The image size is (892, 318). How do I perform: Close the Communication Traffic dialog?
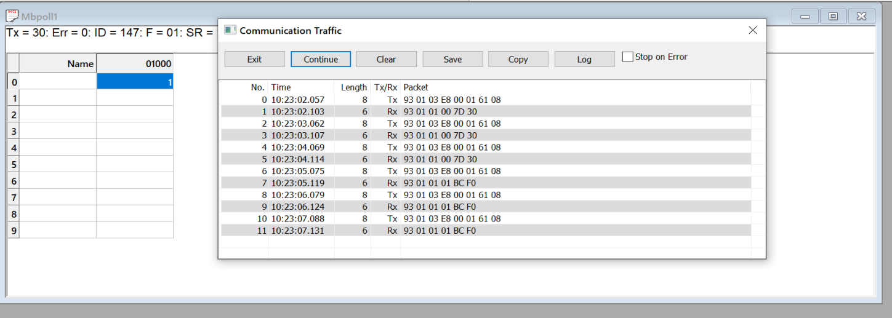pyautogui.click(x=752, y=30)
